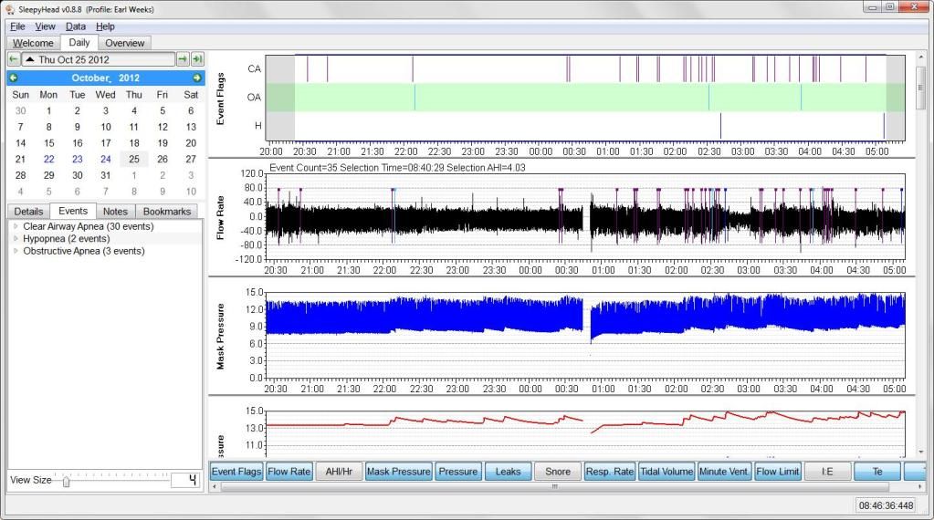Viewport: 934px width, 520px height.
Task: Open the File menu
Action: pos(17,26)
